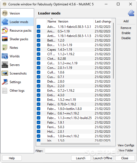Click the Servers icon in sidebar
This screenshot has height=163, width=137.
(x=5, y=65)
